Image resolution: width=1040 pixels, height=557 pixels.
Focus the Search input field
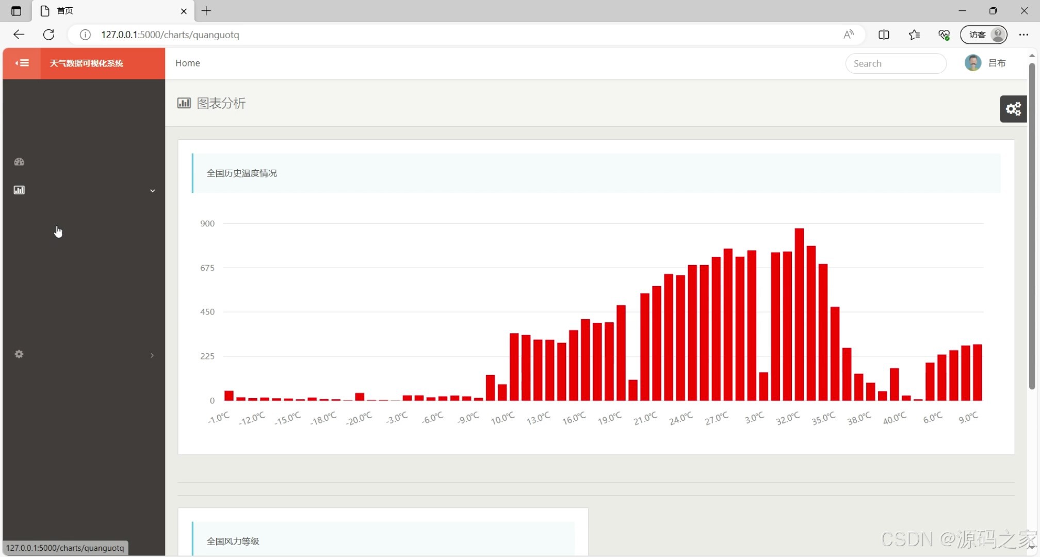tap(895, 63)
